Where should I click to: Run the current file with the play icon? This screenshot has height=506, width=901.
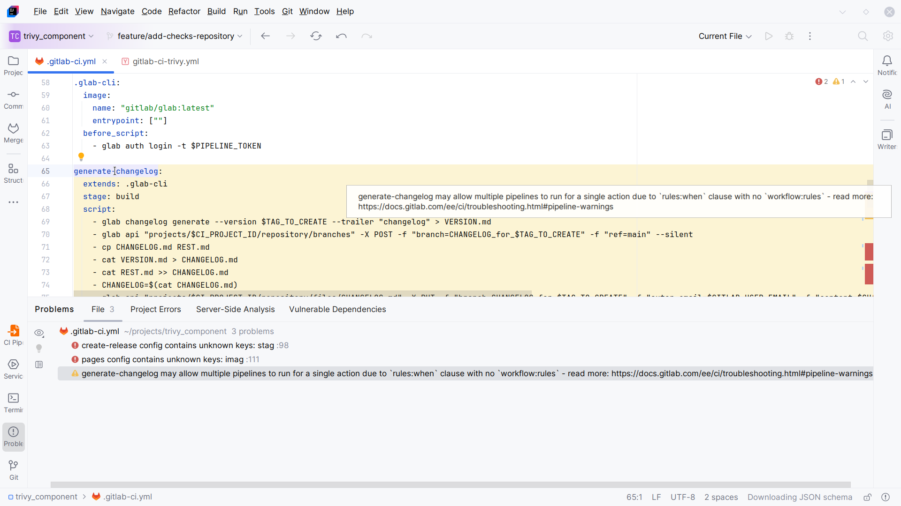[x=769, y=36]
